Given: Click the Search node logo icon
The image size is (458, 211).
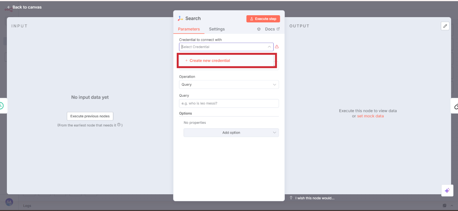Looking at the screenshot, I should [181, 18].
